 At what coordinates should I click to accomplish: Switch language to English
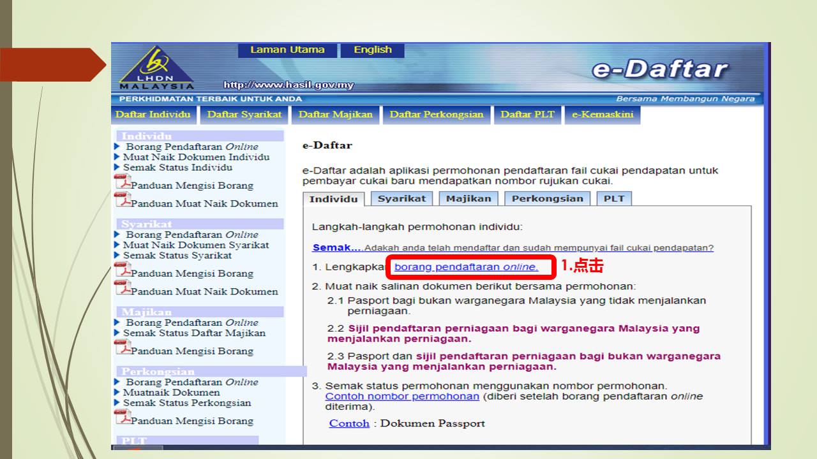pos(373,50)
